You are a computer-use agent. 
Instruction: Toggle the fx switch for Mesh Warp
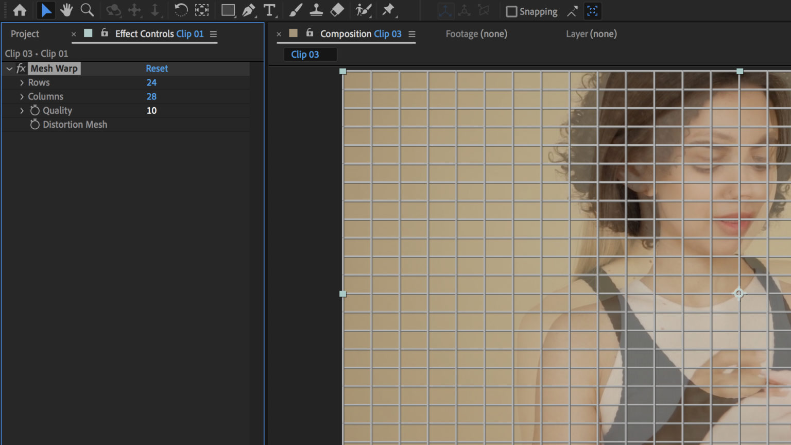point(20,68)
